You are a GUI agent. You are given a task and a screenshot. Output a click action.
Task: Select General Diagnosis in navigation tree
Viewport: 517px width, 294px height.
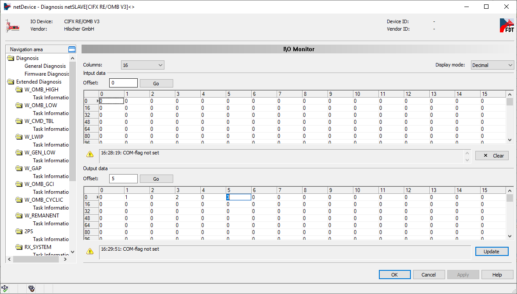(45, 66)
